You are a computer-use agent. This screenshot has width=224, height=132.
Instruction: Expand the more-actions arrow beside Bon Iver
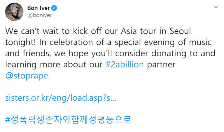click(x=216, y=7)
